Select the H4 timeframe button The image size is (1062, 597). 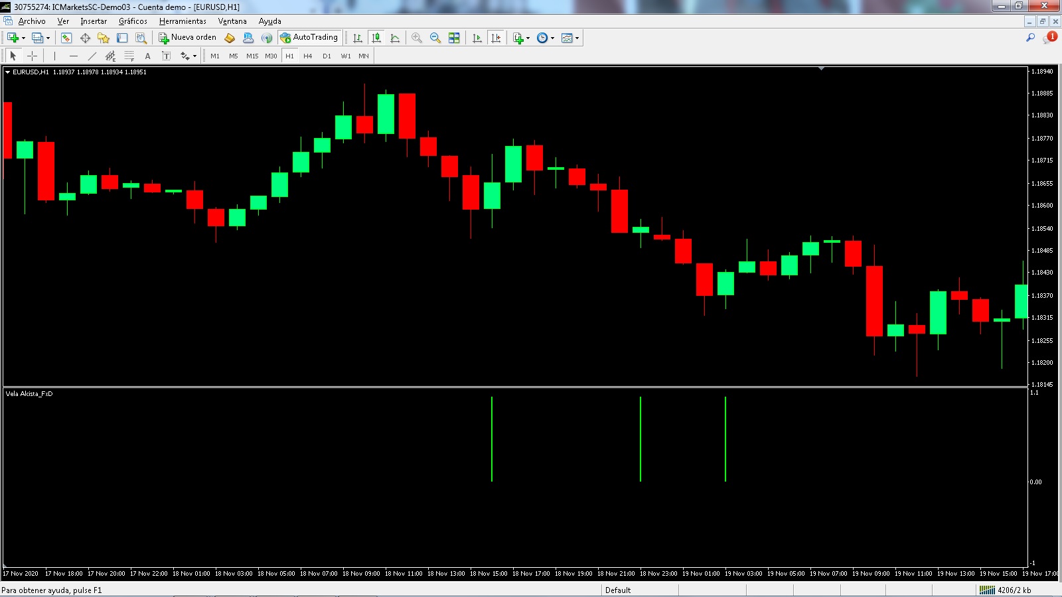[308, 56]
